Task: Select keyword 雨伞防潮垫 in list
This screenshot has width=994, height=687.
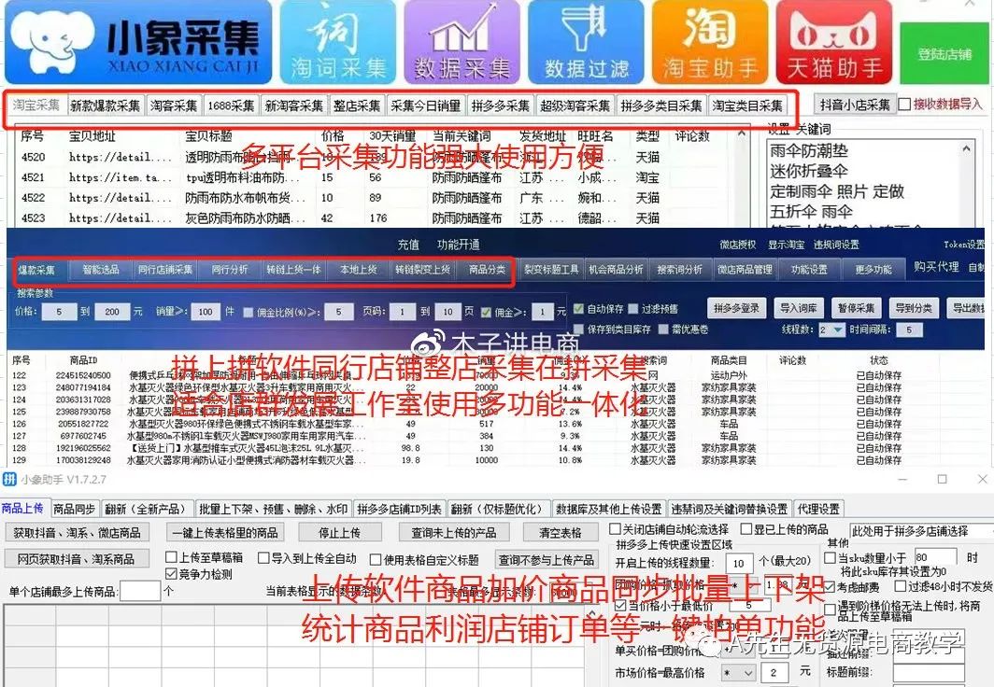Action: tap(809, 150)
